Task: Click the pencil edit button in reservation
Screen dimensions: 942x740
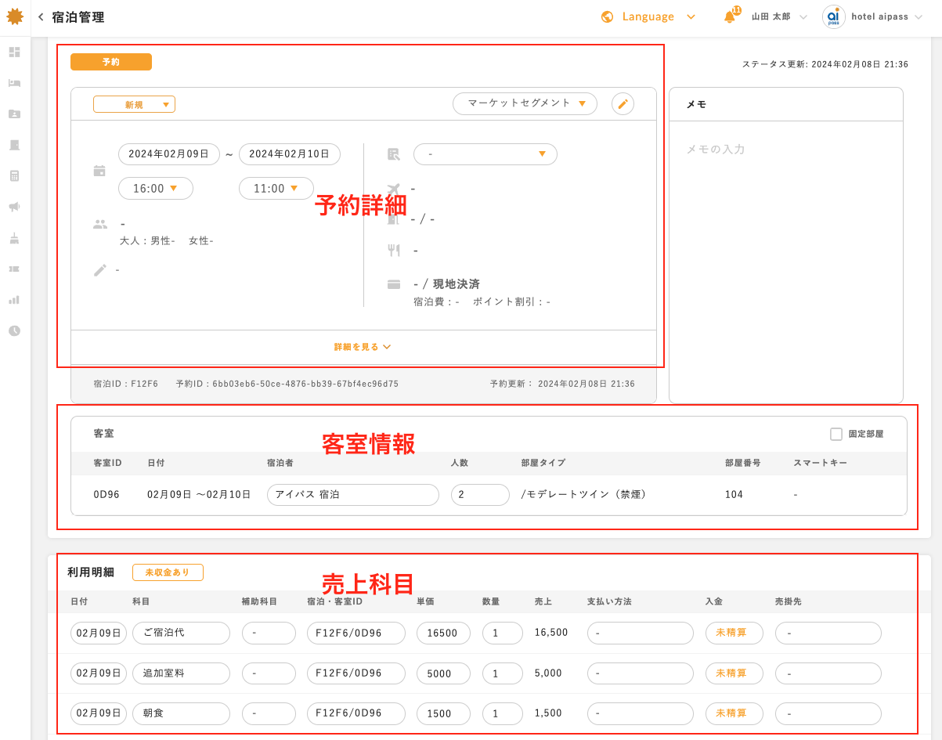Action: pyautogui.click(x=623, y=103)
